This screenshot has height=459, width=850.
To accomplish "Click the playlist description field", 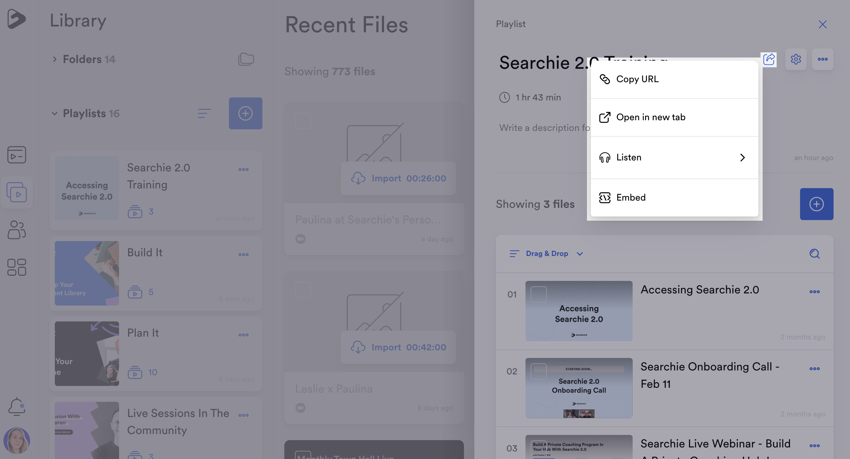I will [544, 128].
